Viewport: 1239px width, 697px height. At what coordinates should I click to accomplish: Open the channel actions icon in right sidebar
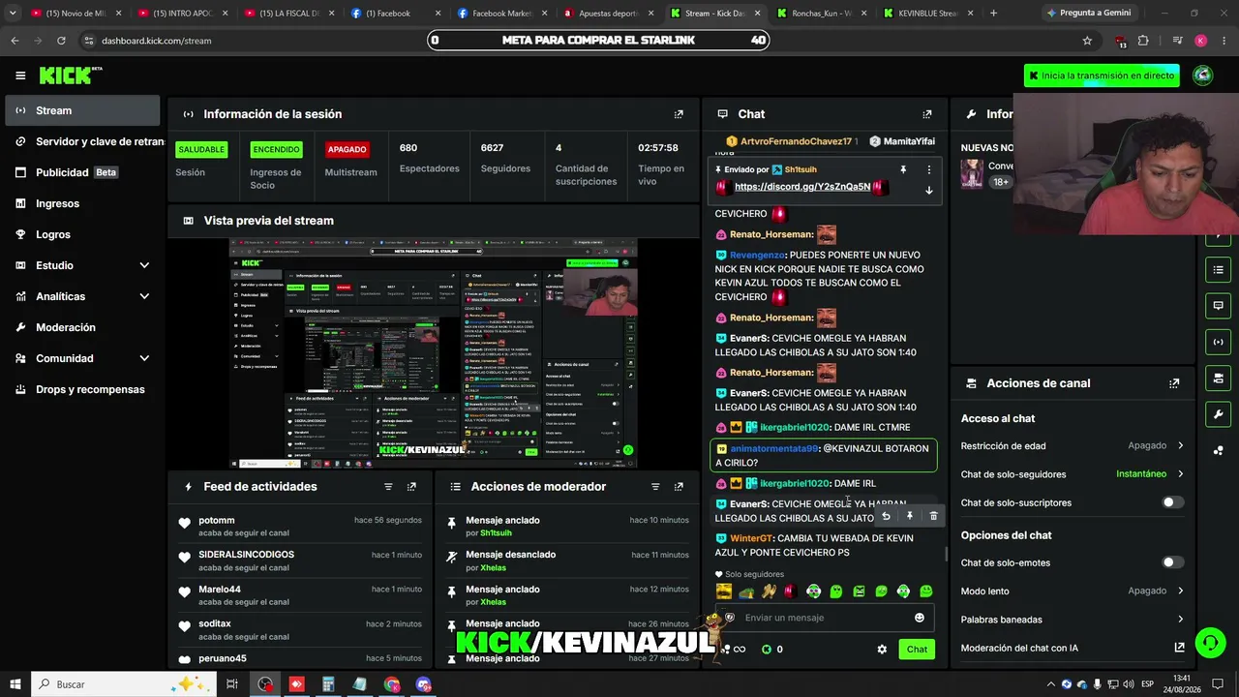coord(1219,378)
